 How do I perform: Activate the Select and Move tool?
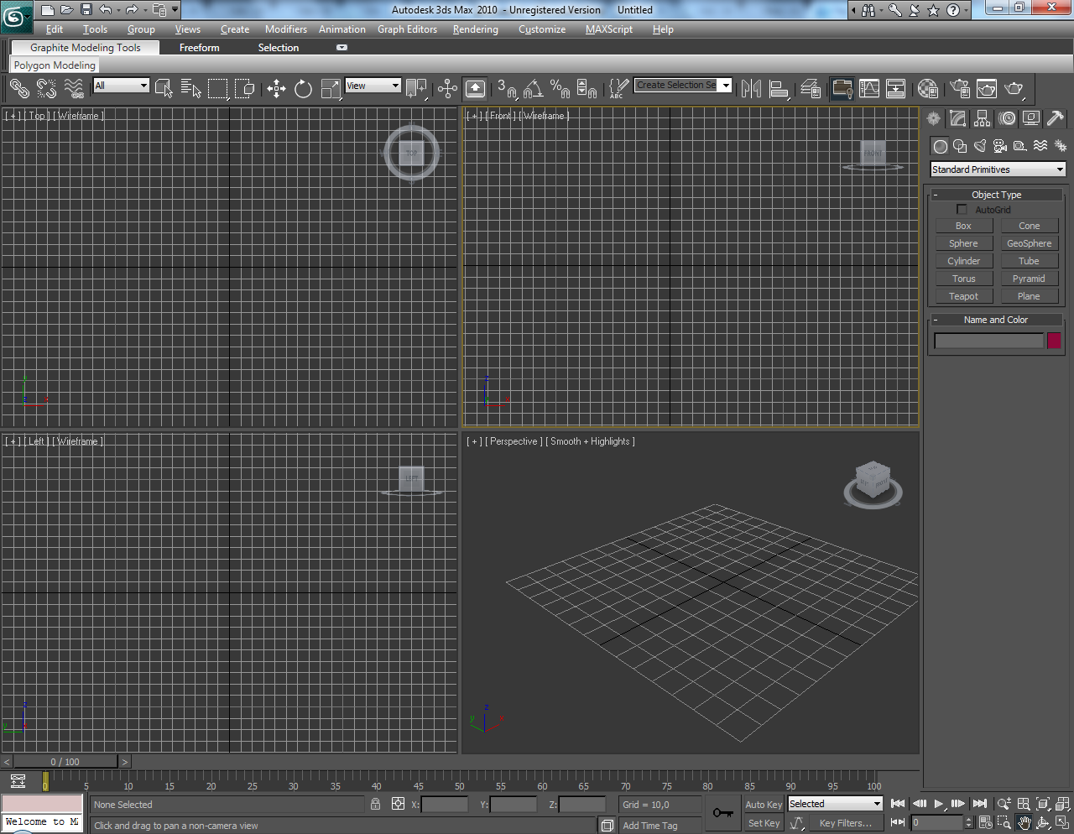(276, 88)
